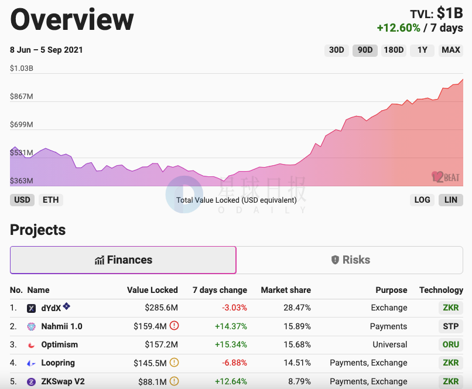Select the 1Y time range
Viewport: 472px width, 389px height.
tap(422, 50)
